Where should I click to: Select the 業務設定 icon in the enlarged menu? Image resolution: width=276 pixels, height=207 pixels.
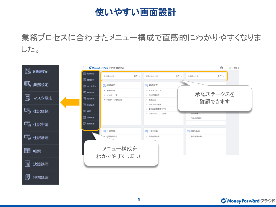pyautogui.click(x=28, y=85)
